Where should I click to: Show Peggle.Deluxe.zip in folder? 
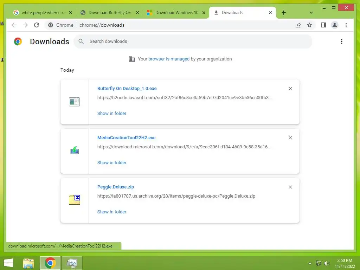[x=111, y=212]
